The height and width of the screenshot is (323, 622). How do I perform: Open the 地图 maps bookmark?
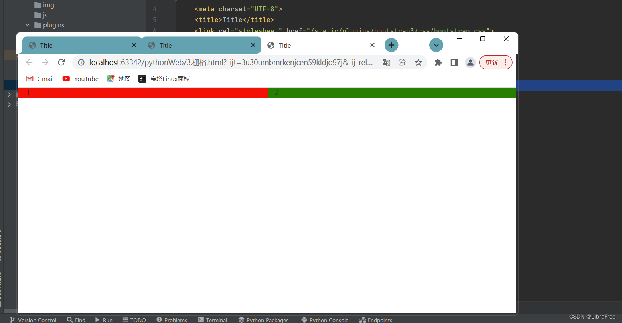pyautogui.click(x=119, y=79)
